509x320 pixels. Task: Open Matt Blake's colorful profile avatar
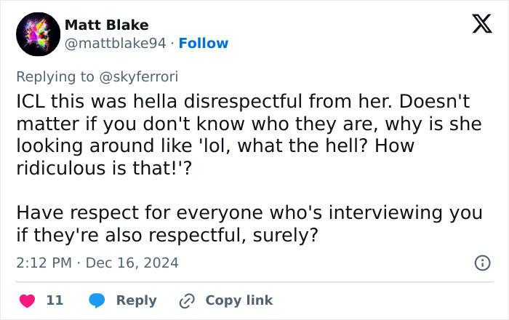click(x=37, y=34)
